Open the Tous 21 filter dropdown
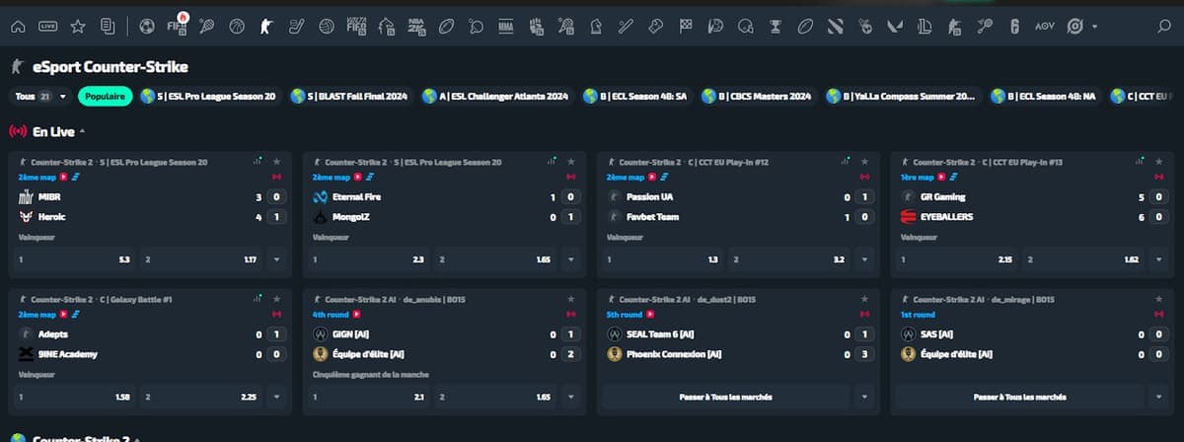Viewport: 1184px width, 442px height. [40, 97]
